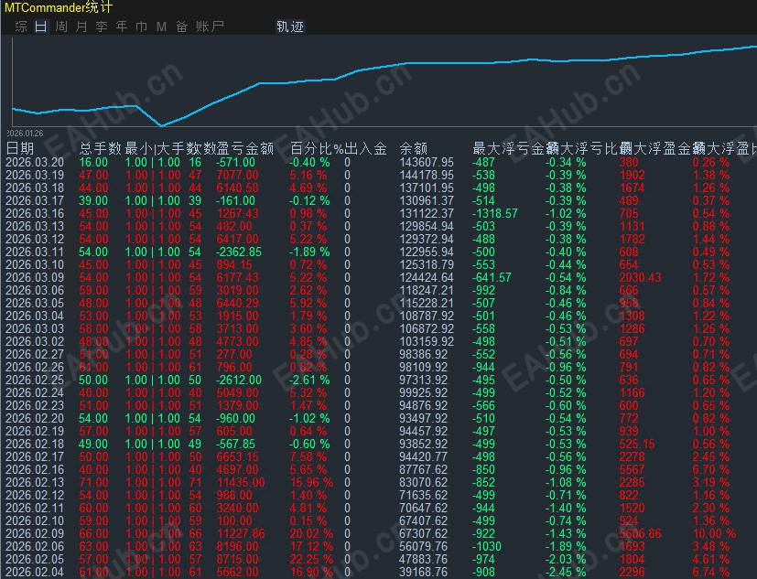Switch to the 月 monthly tab

(81, 27)
